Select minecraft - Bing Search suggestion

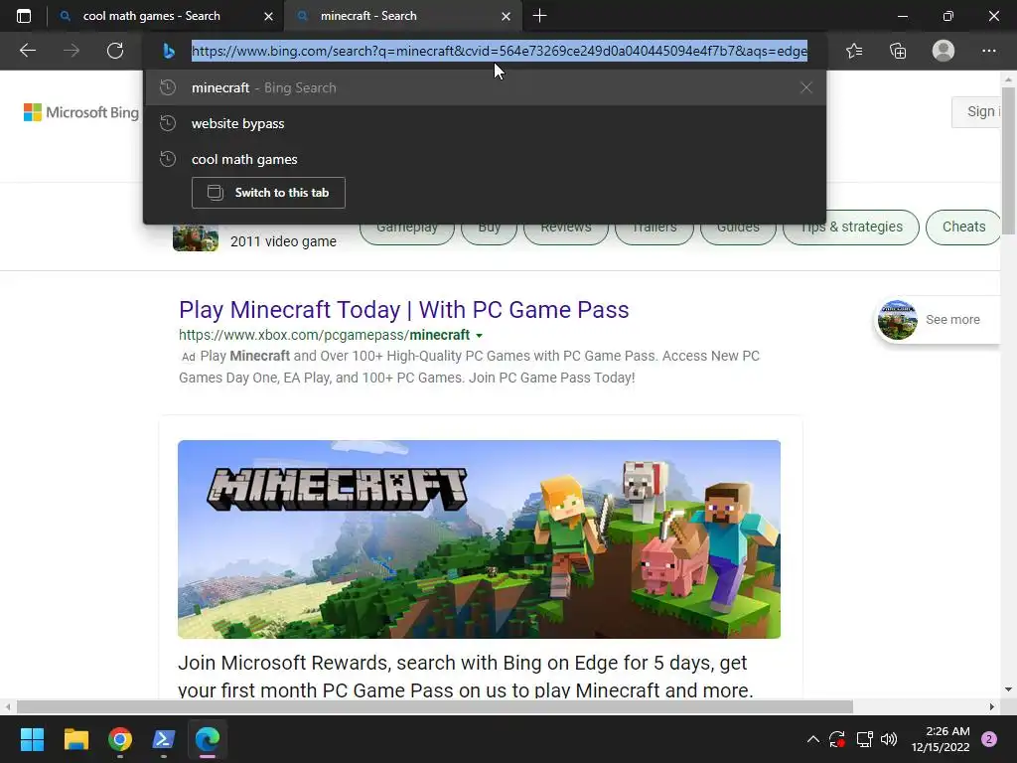click(485, 87)
